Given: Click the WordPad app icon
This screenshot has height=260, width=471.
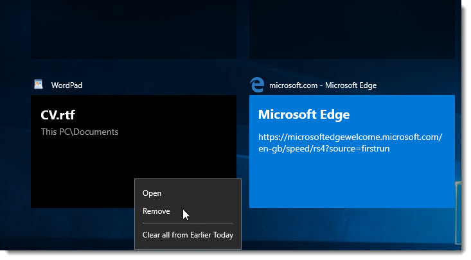Looking at the screenshot, I should coord(39,85).
